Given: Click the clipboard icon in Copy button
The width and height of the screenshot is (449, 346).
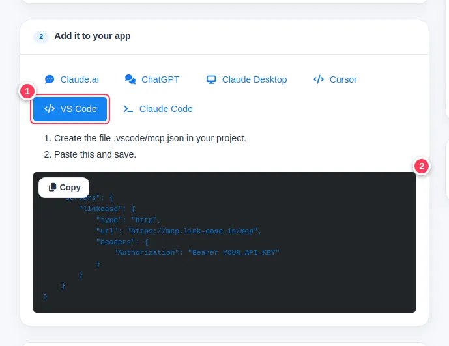Looking at the screenshot, I should pos(52,187).
